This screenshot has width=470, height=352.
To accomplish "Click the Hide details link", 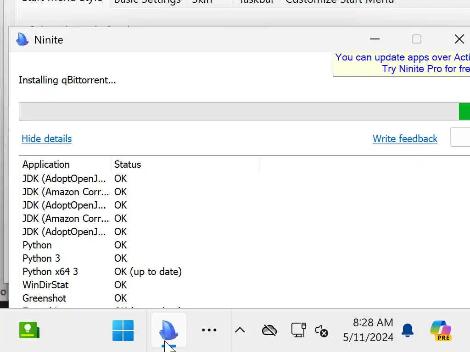I will [46, 138].
